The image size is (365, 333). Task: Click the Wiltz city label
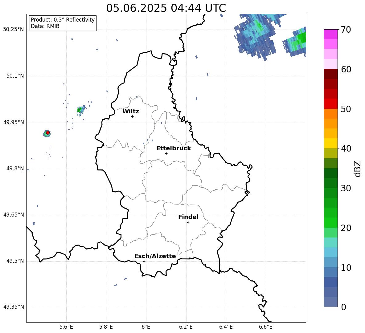pyautogui.click(x=131, y=112)
